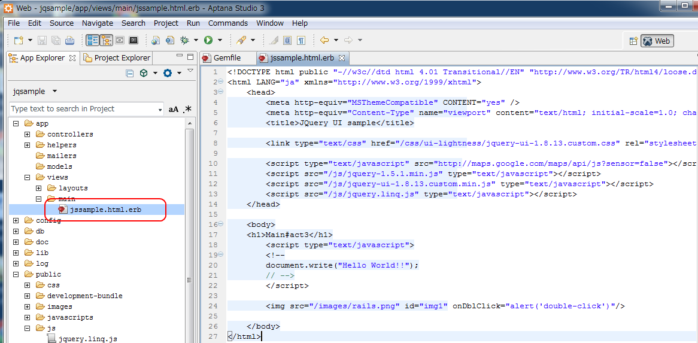698x343 pixels.
Task: Fold the body element at line 16
Action: (x=221, y=224)
